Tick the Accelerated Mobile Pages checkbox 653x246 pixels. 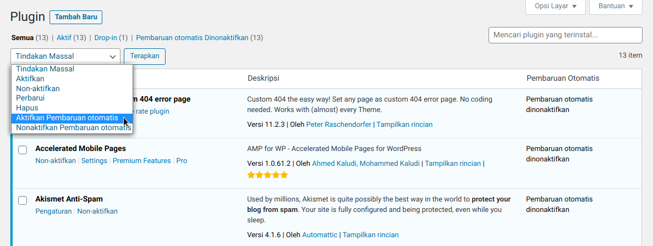pos(23,150)
